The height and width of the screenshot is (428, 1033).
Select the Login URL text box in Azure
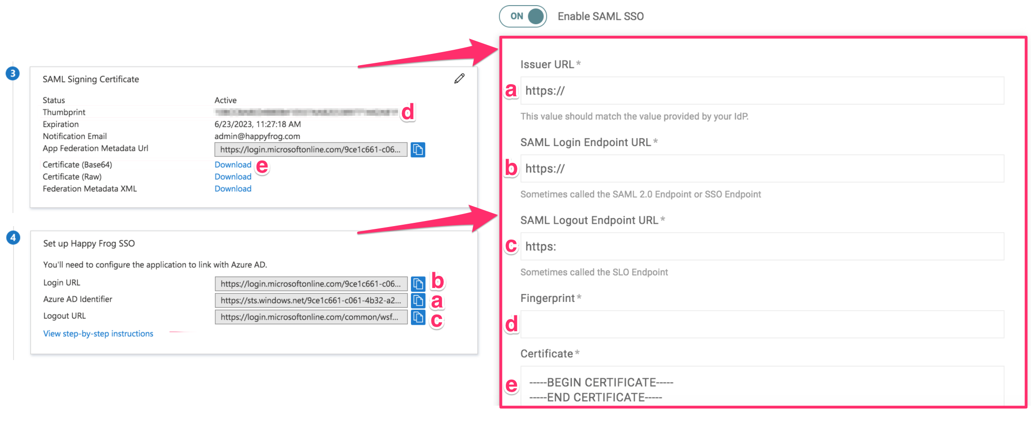click(310, 284)
